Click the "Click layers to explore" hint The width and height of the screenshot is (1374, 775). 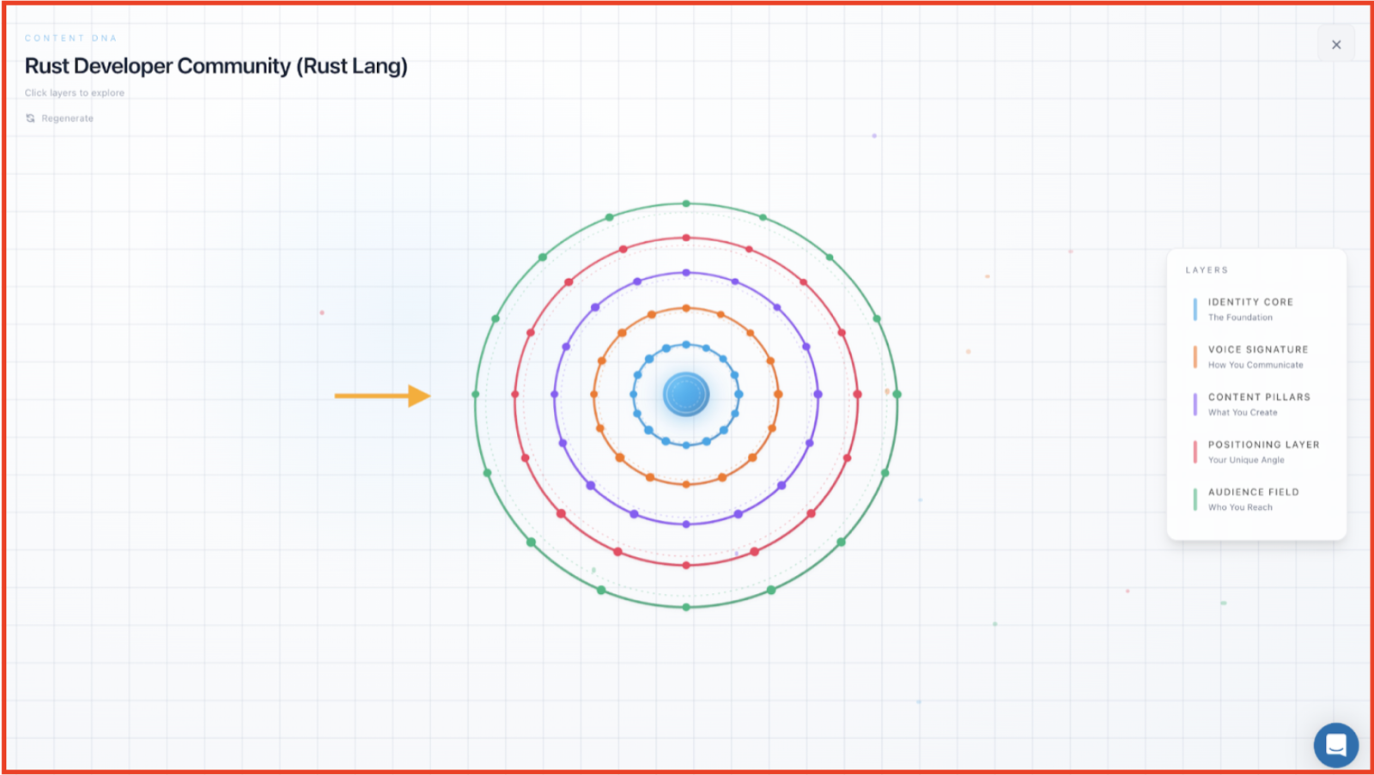coord(75,93)
